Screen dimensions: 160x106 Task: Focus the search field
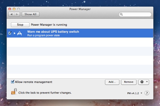point(135,14)
